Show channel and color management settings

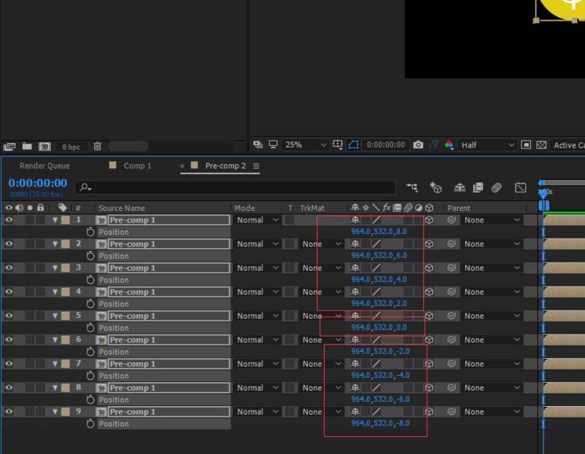449,144
